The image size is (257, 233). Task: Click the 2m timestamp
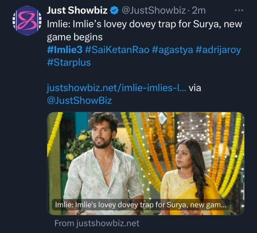[199, 11]
